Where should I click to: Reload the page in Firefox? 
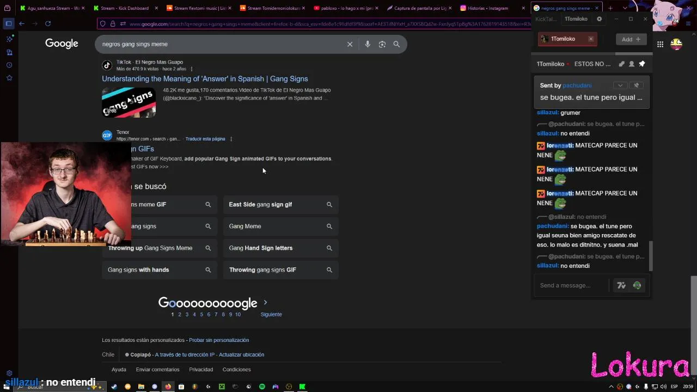[x=48, y=23]
